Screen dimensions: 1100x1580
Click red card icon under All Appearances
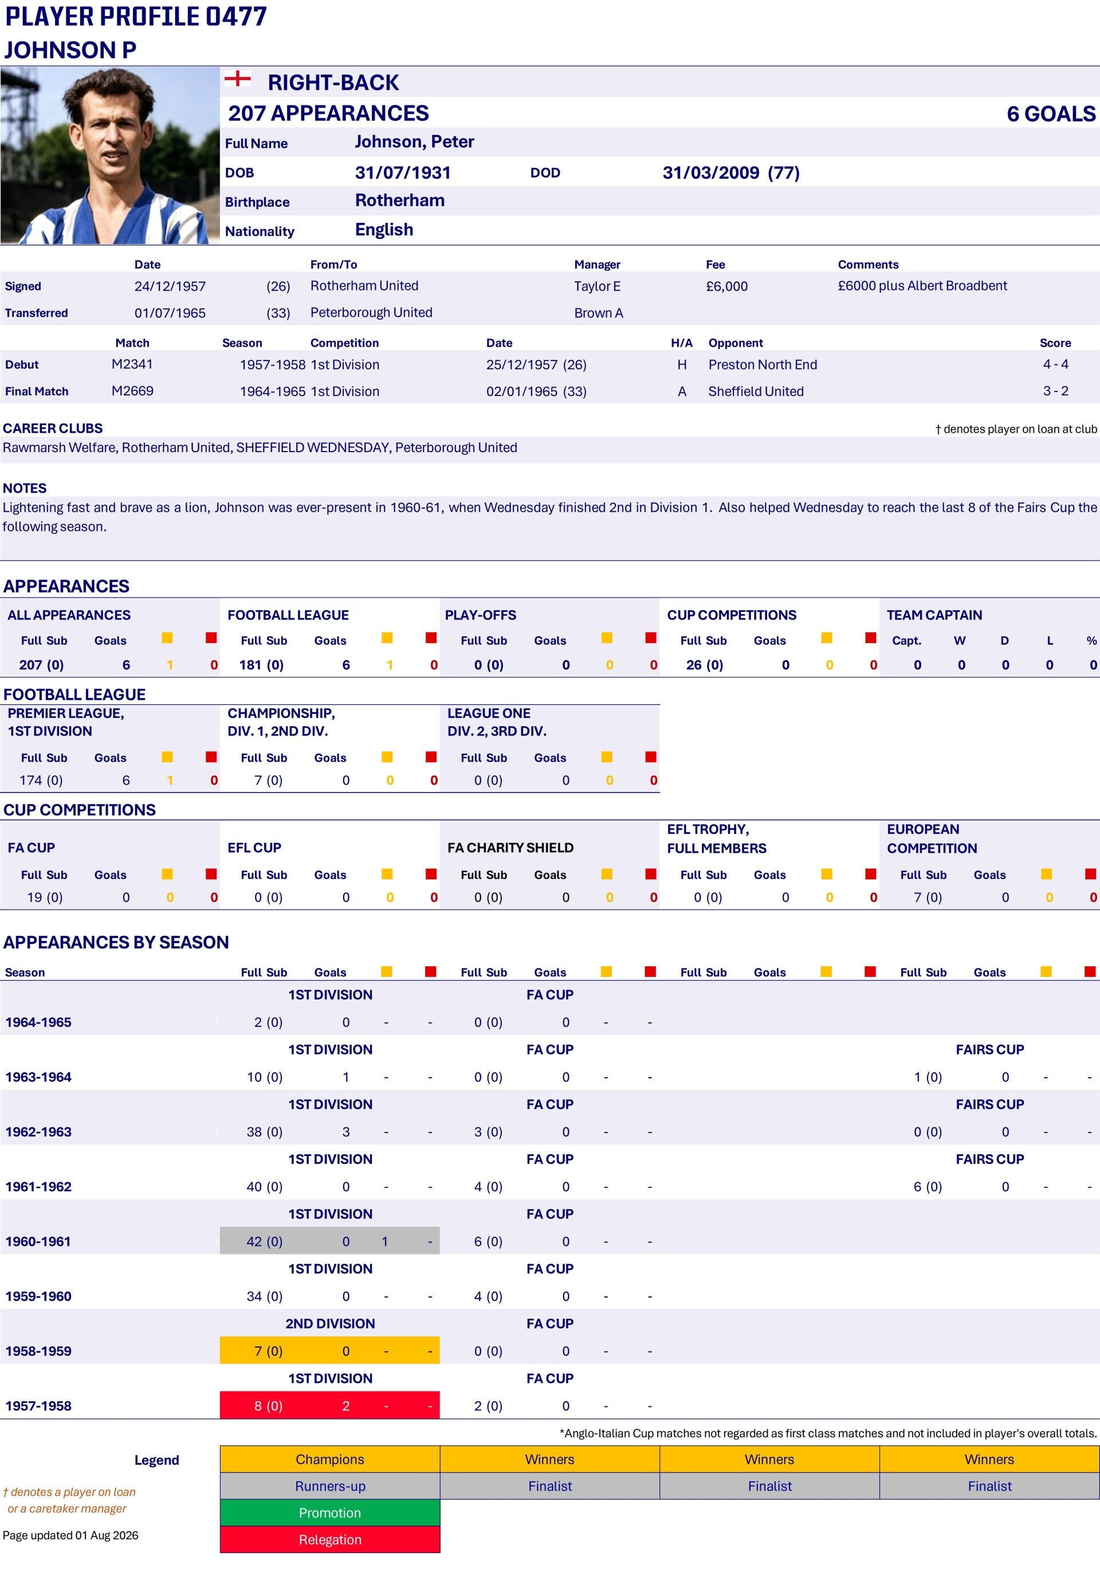point(211,638)
